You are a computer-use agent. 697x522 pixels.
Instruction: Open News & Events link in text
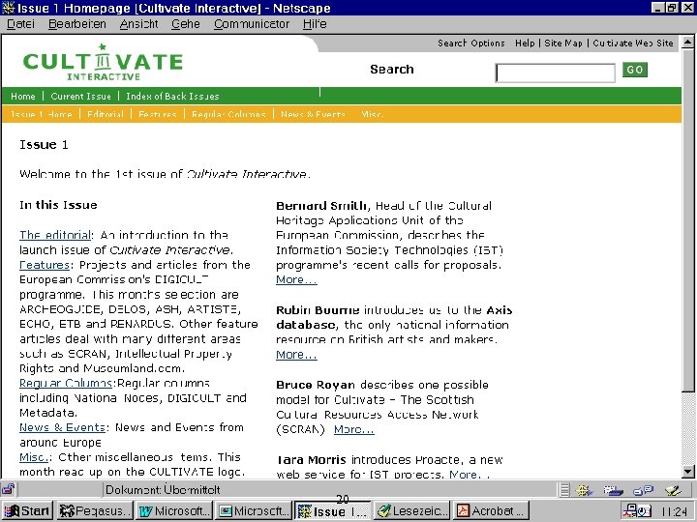tap(62, 427)
